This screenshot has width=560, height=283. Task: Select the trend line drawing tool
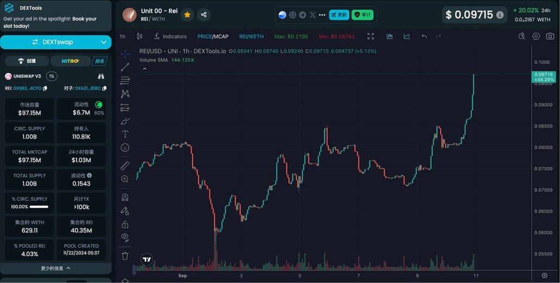coord(125,67)
